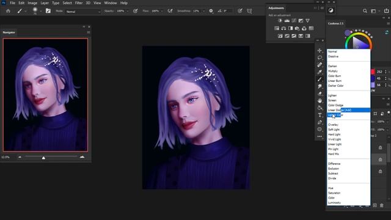Open the Navigator panel menu
The height and width of the screenshot is (220, 391).
tap(88, 32)
